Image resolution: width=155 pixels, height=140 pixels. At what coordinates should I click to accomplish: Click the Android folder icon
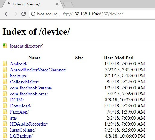pos(5,64)
